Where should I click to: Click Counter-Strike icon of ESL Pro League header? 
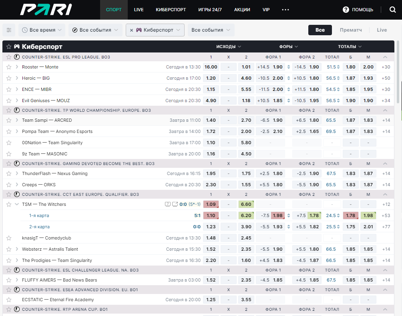pos(17,57)
